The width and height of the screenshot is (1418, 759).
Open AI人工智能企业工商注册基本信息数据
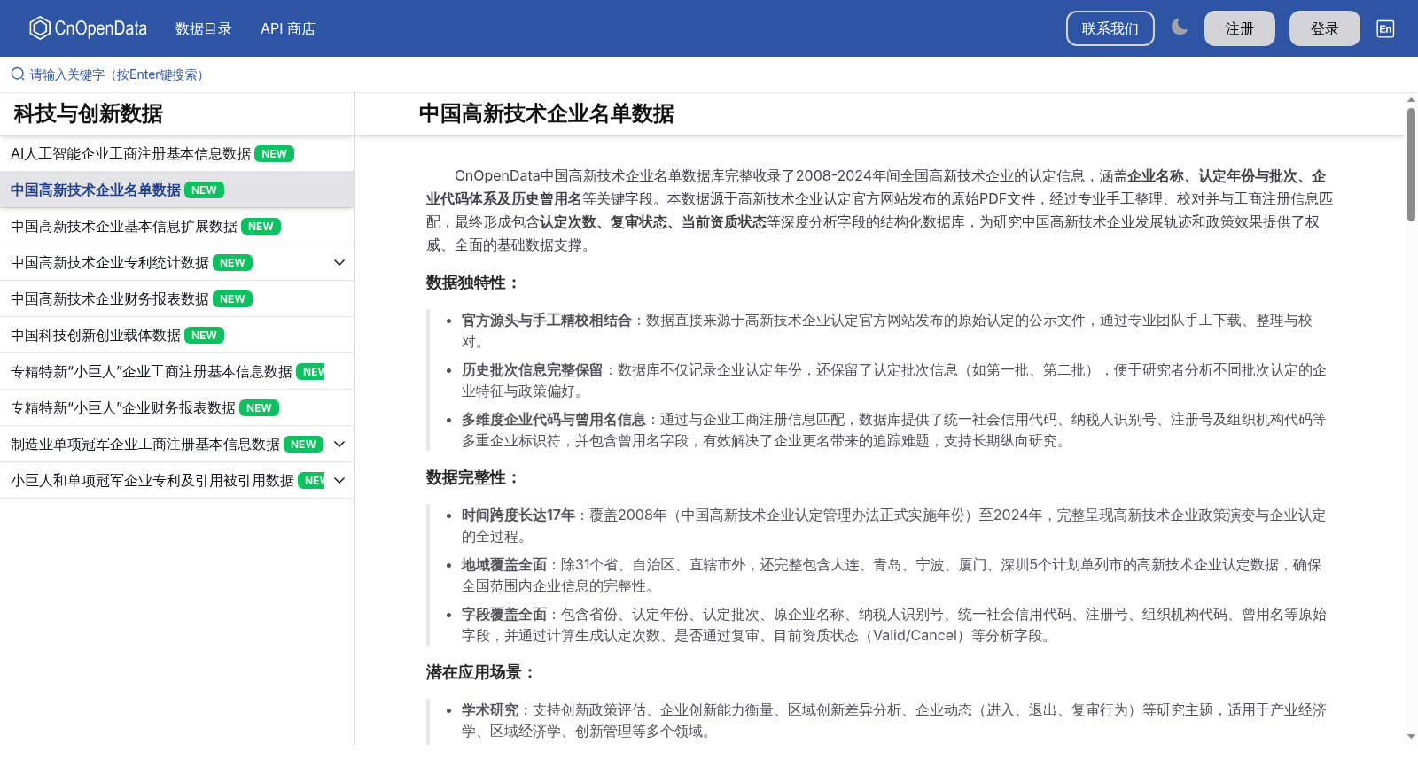tap(130, 153)
